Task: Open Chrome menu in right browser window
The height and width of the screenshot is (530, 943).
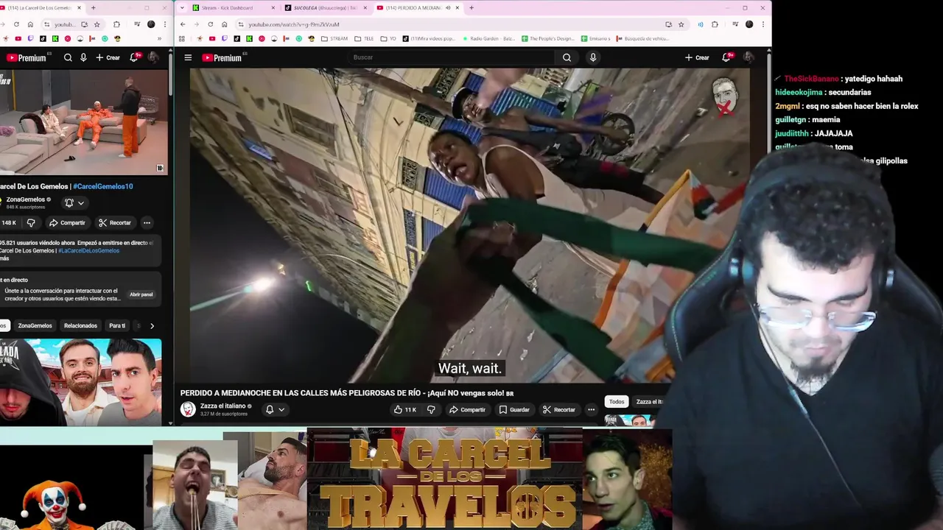Action: (x=763, y=24)
